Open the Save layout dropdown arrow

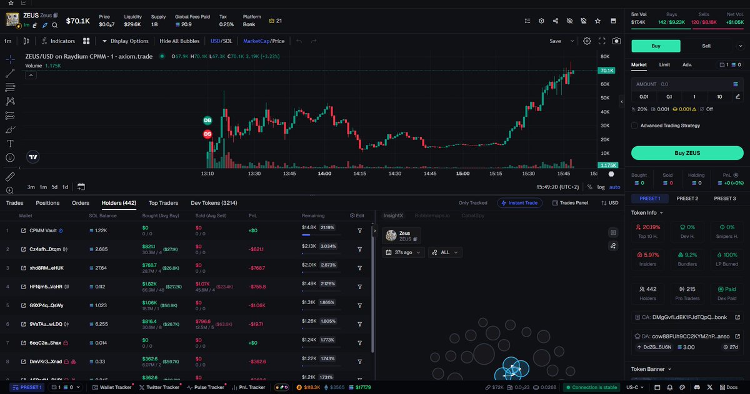[572, 41]
